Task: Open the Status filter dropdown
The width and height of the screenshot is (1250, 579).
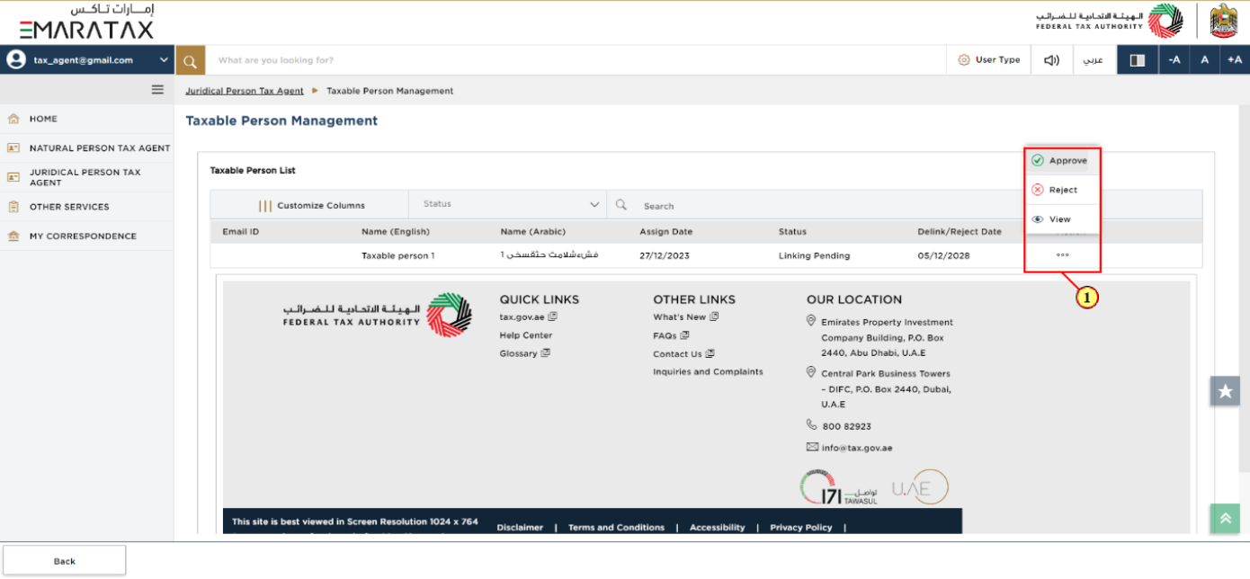Action: (508, 204)
